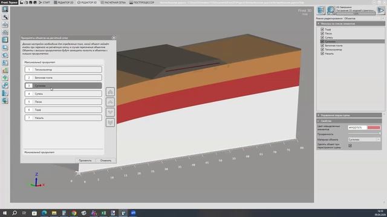Toggle the highlighted Суглинок checkbox in filter list

[x=322, y=42]
